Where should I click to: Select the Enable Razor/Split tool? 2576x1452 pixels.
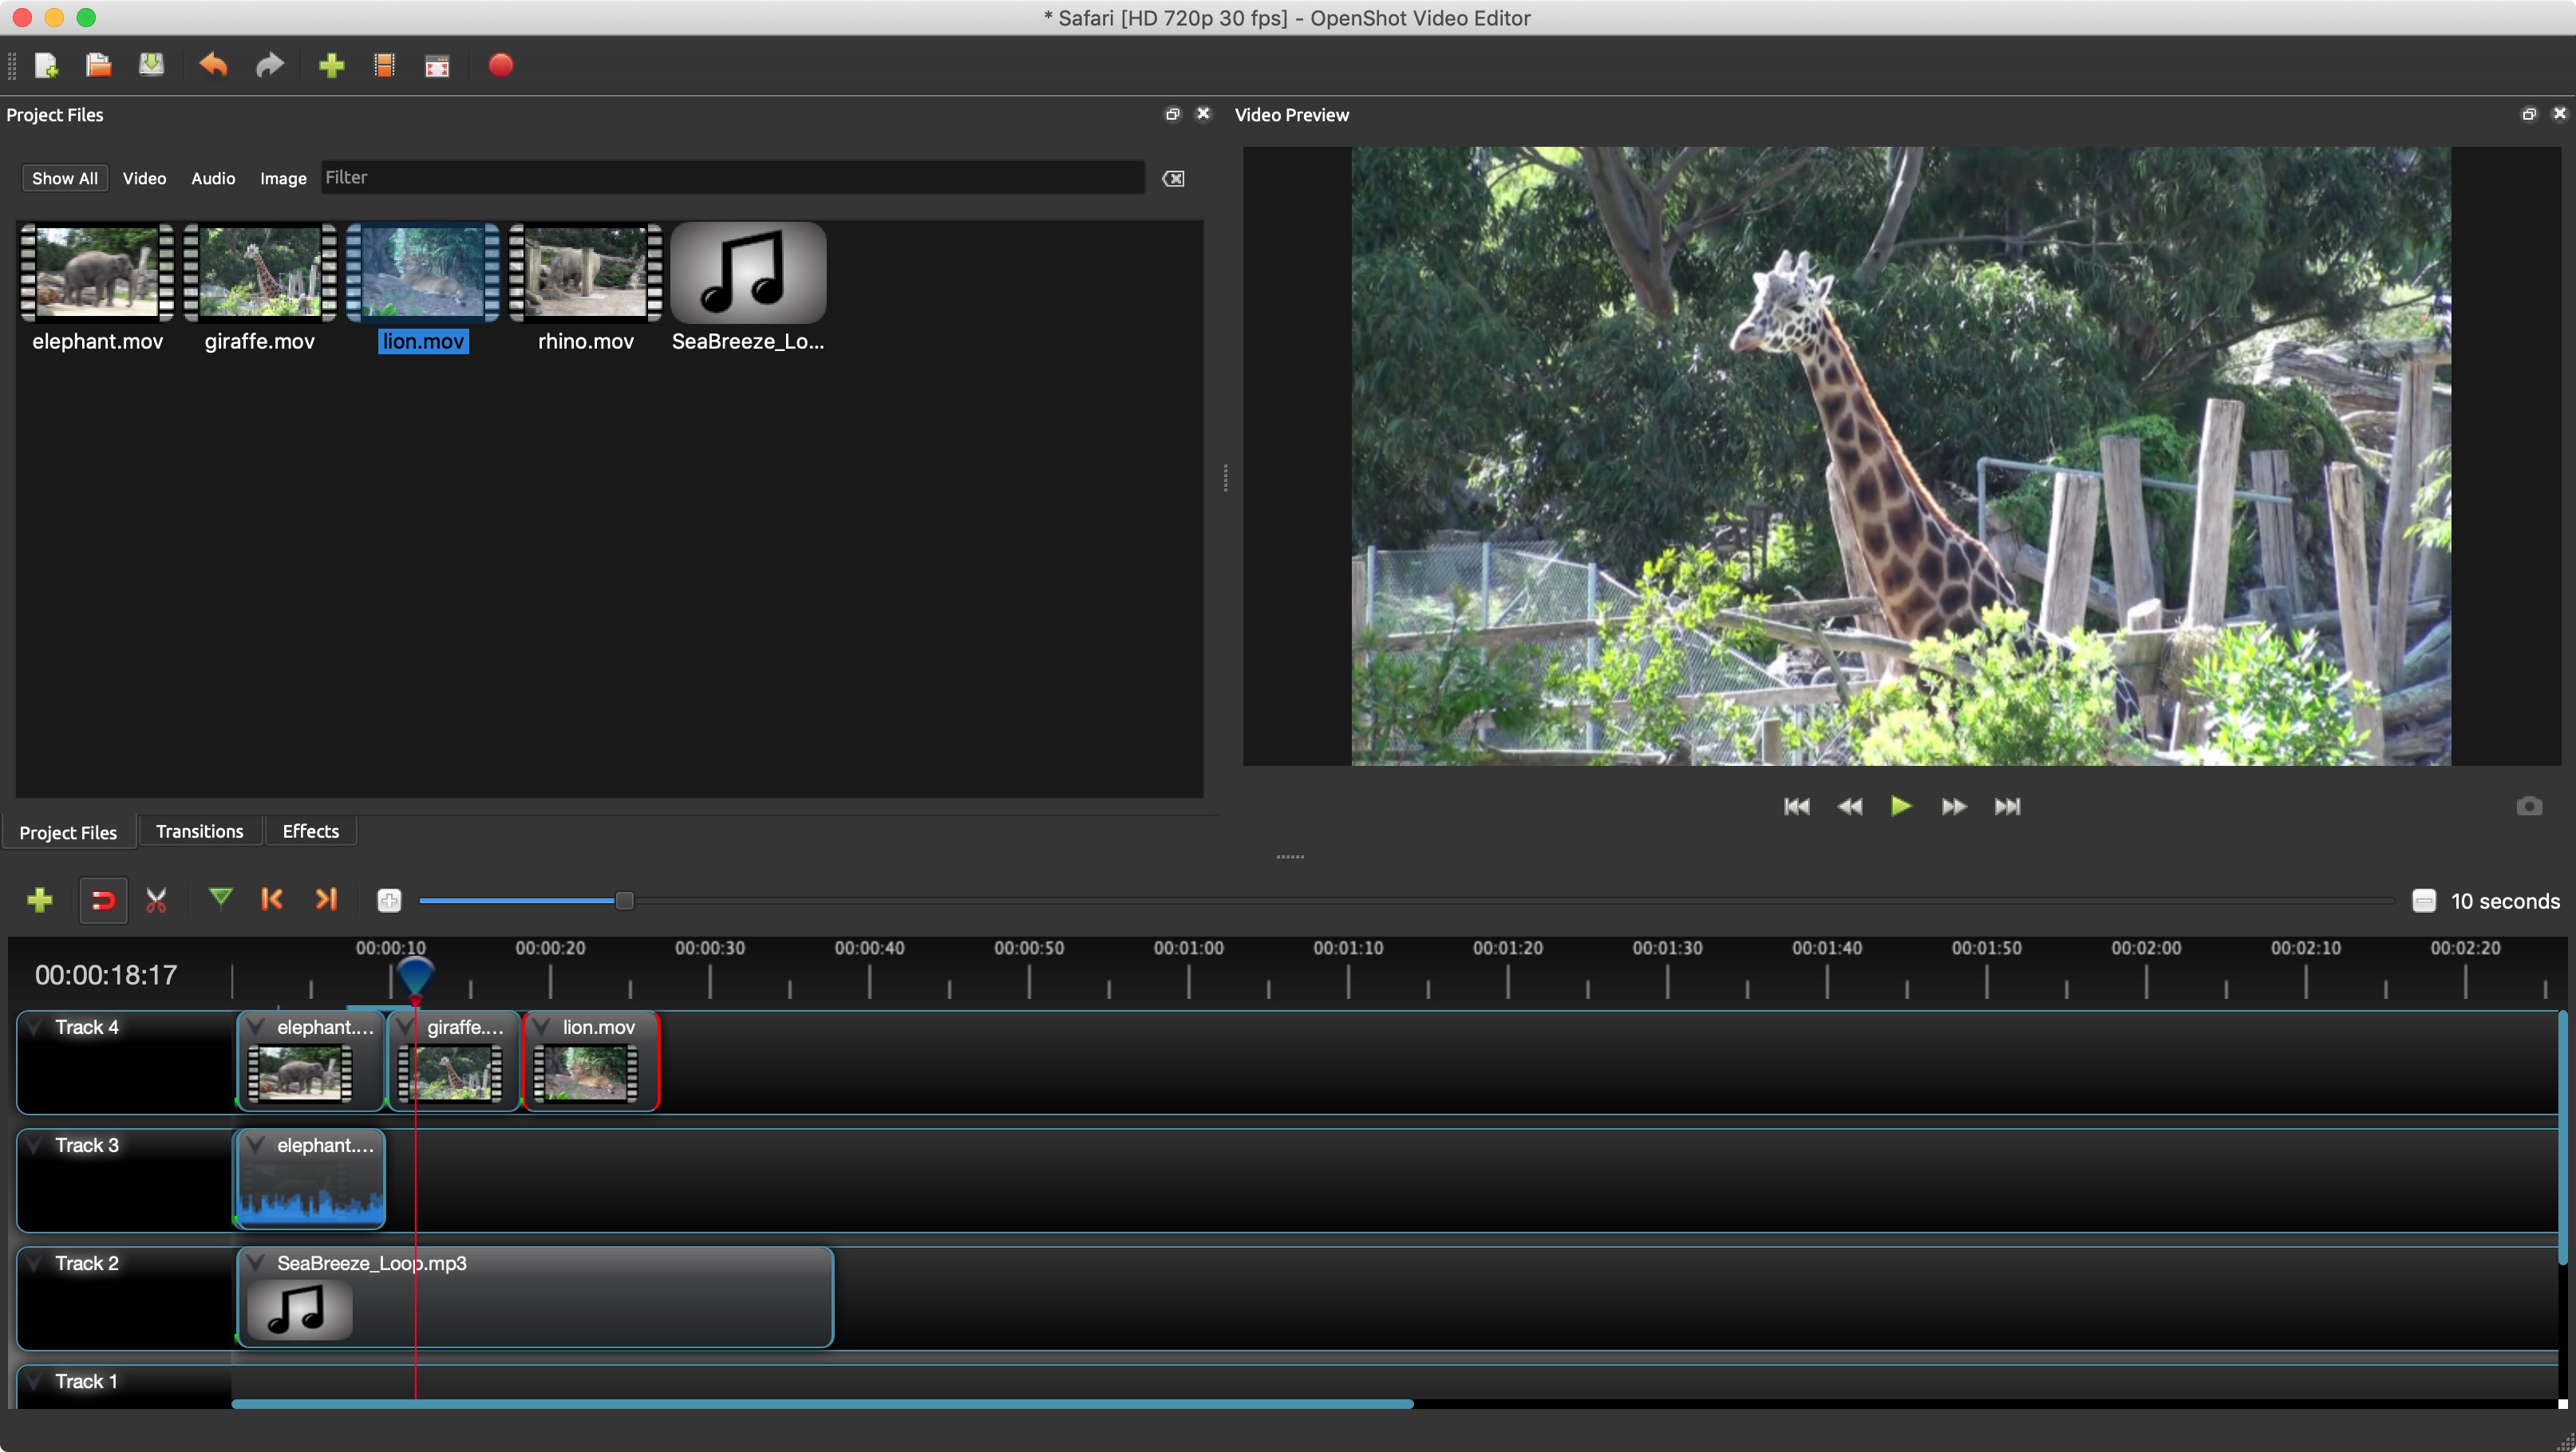tap(160, 898)
